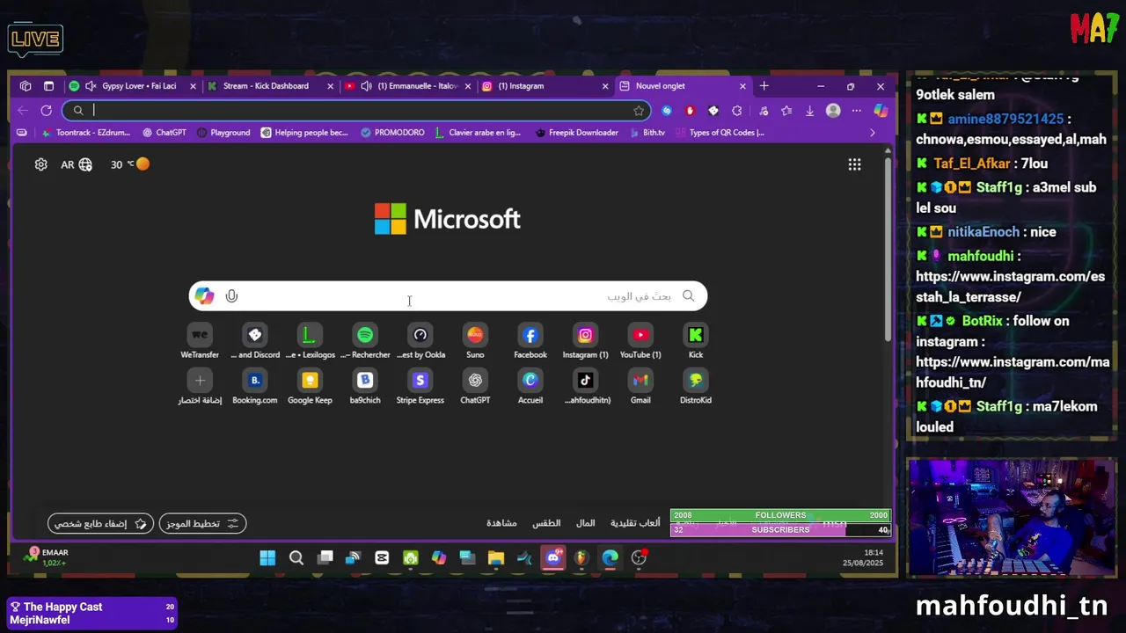This screenshot has height=633, width=1126.
Task: Open the تخطيط الموجز feed layout button
Action: tap(202, 523)
